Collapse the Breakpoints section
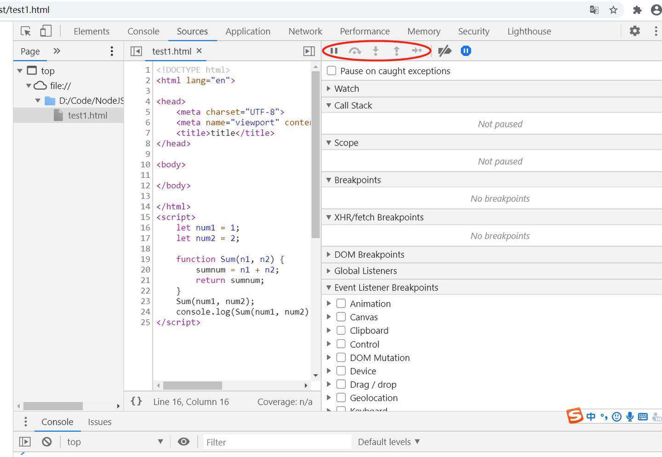Image resolution: width=662 pixels, height=457 pixels. [329, 180]
